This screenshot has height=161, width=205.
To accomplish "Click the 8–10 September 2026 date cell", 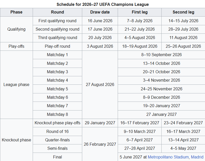I will pos(161,55).
